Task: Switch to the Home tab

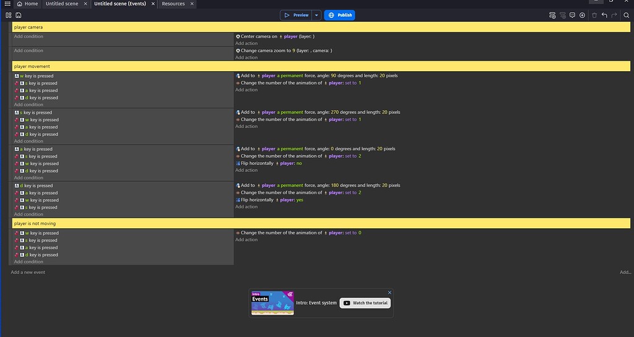Action: pos(27,4)
